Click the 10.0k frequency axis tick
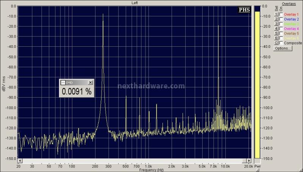The image size is (303, 172). coord(225,166)
